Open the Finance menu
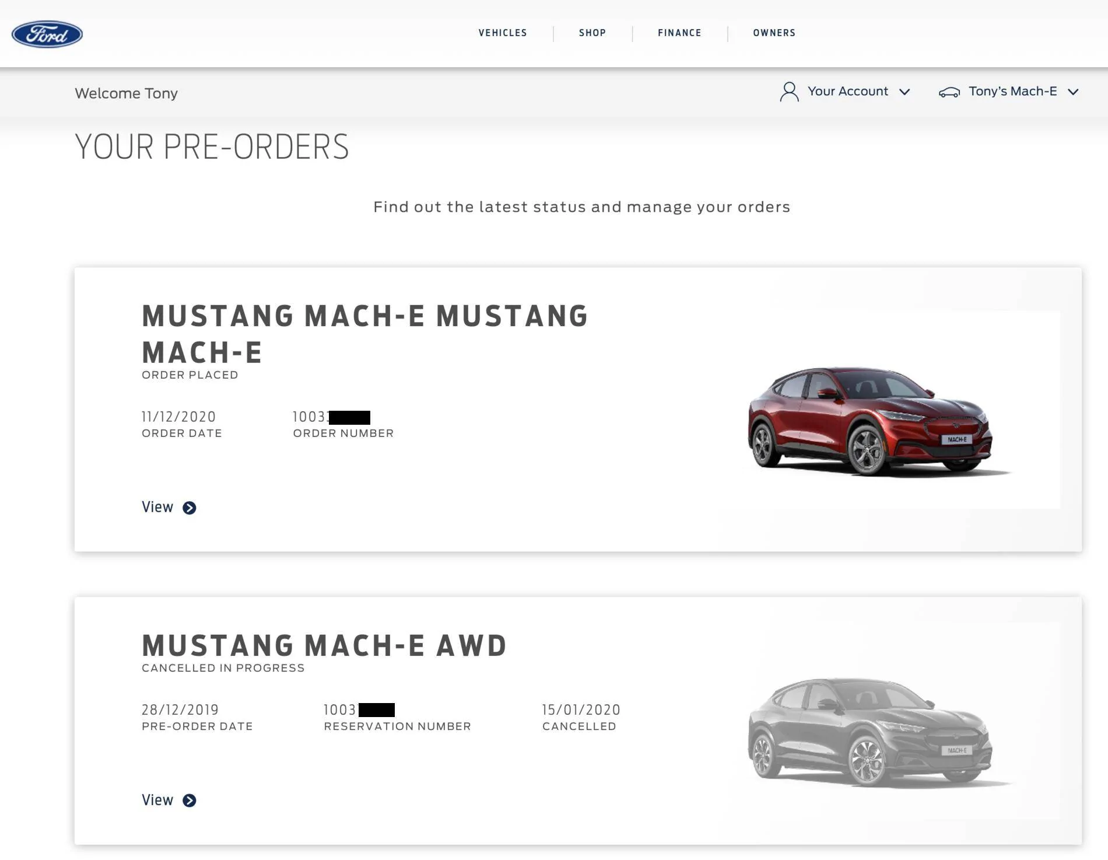This screenshot has height=860, width=1108. pos(679,33)
